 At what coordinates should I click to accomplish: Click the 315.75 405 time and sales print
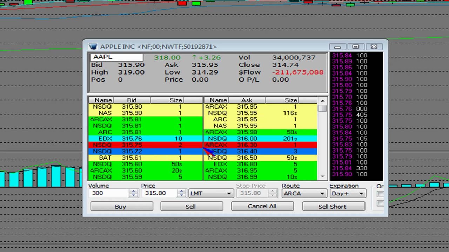point(350,115)
